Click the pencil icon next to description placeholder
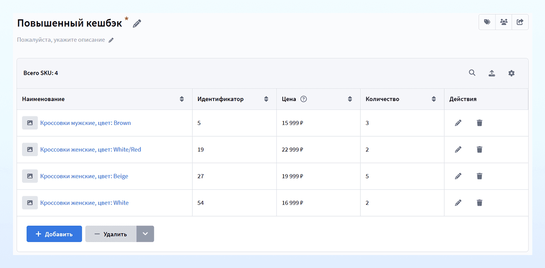The width and height of the screenshot is (545, 268). tap(111, 40)
